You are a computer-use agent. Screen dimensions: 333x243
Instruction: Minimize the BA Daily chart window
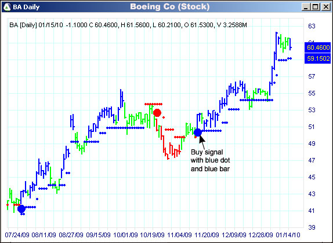(x=306, y=7)
